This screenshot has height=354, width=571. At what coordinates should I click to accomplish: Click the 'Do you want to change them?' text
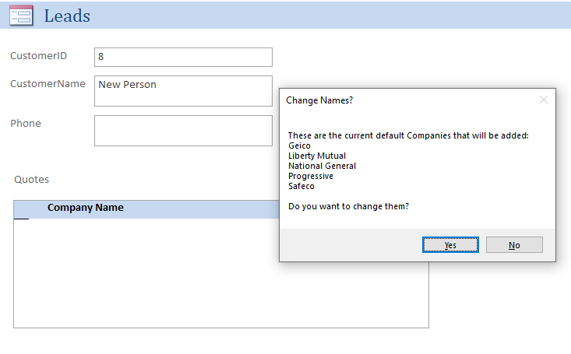point(348,206)
